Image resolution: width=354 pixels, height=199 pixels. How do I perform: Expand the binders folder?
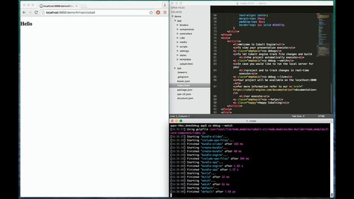point(178,25)
